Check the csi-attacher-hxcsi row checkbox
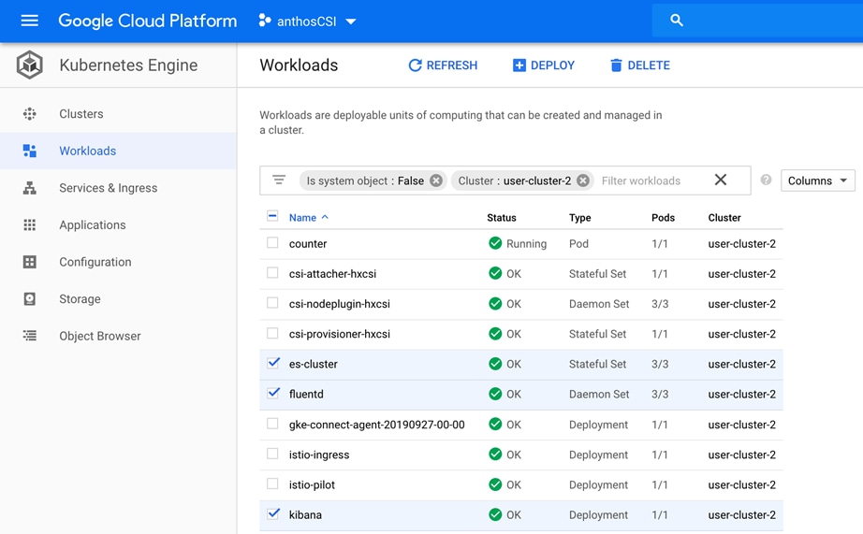Image resolution: width=863 pixels, height=534 pixels. tap(272, 273)
